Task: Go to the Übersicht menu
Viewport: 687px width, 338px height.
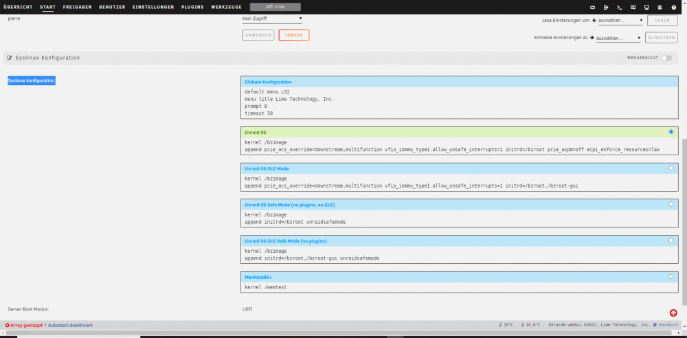Action: 18,7
